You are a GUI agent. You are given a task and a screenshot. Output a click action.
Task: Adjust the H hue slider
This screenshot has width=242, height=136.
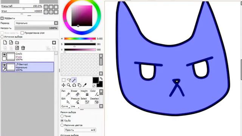pyautogui.click(x=80, y=39)
